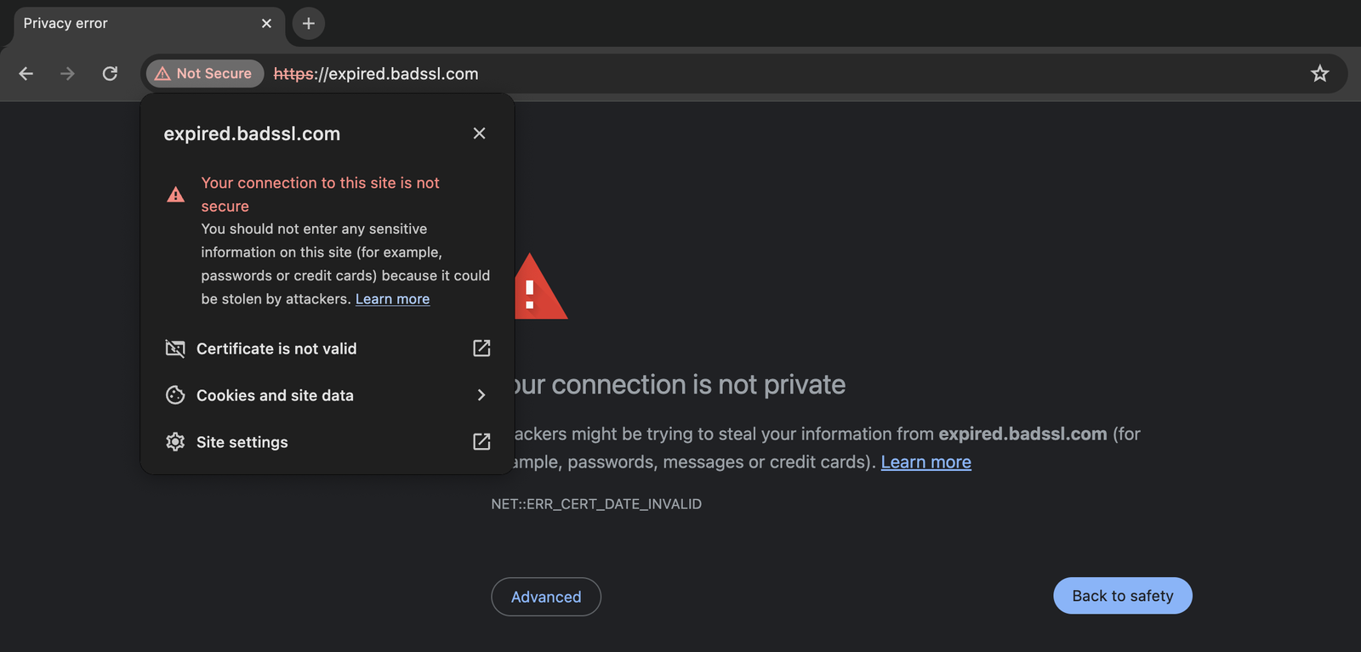Viewport: 1361px width, 652px height.
Task: Close the site info popup
Action: pos(480,133)
